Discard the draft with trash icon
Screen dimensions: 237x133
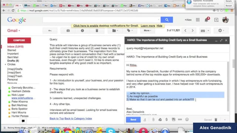click(216, 120)
